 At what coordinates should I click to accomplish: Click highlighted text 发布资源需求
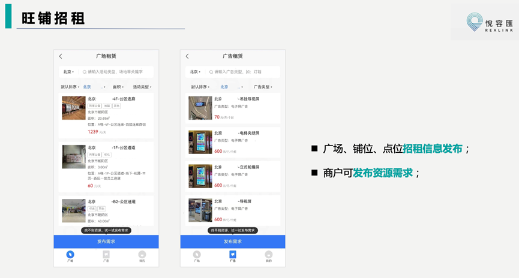383,173
